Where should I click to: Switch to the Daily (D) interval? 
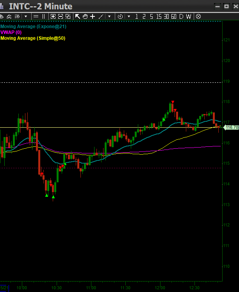(x=181, y=16)
